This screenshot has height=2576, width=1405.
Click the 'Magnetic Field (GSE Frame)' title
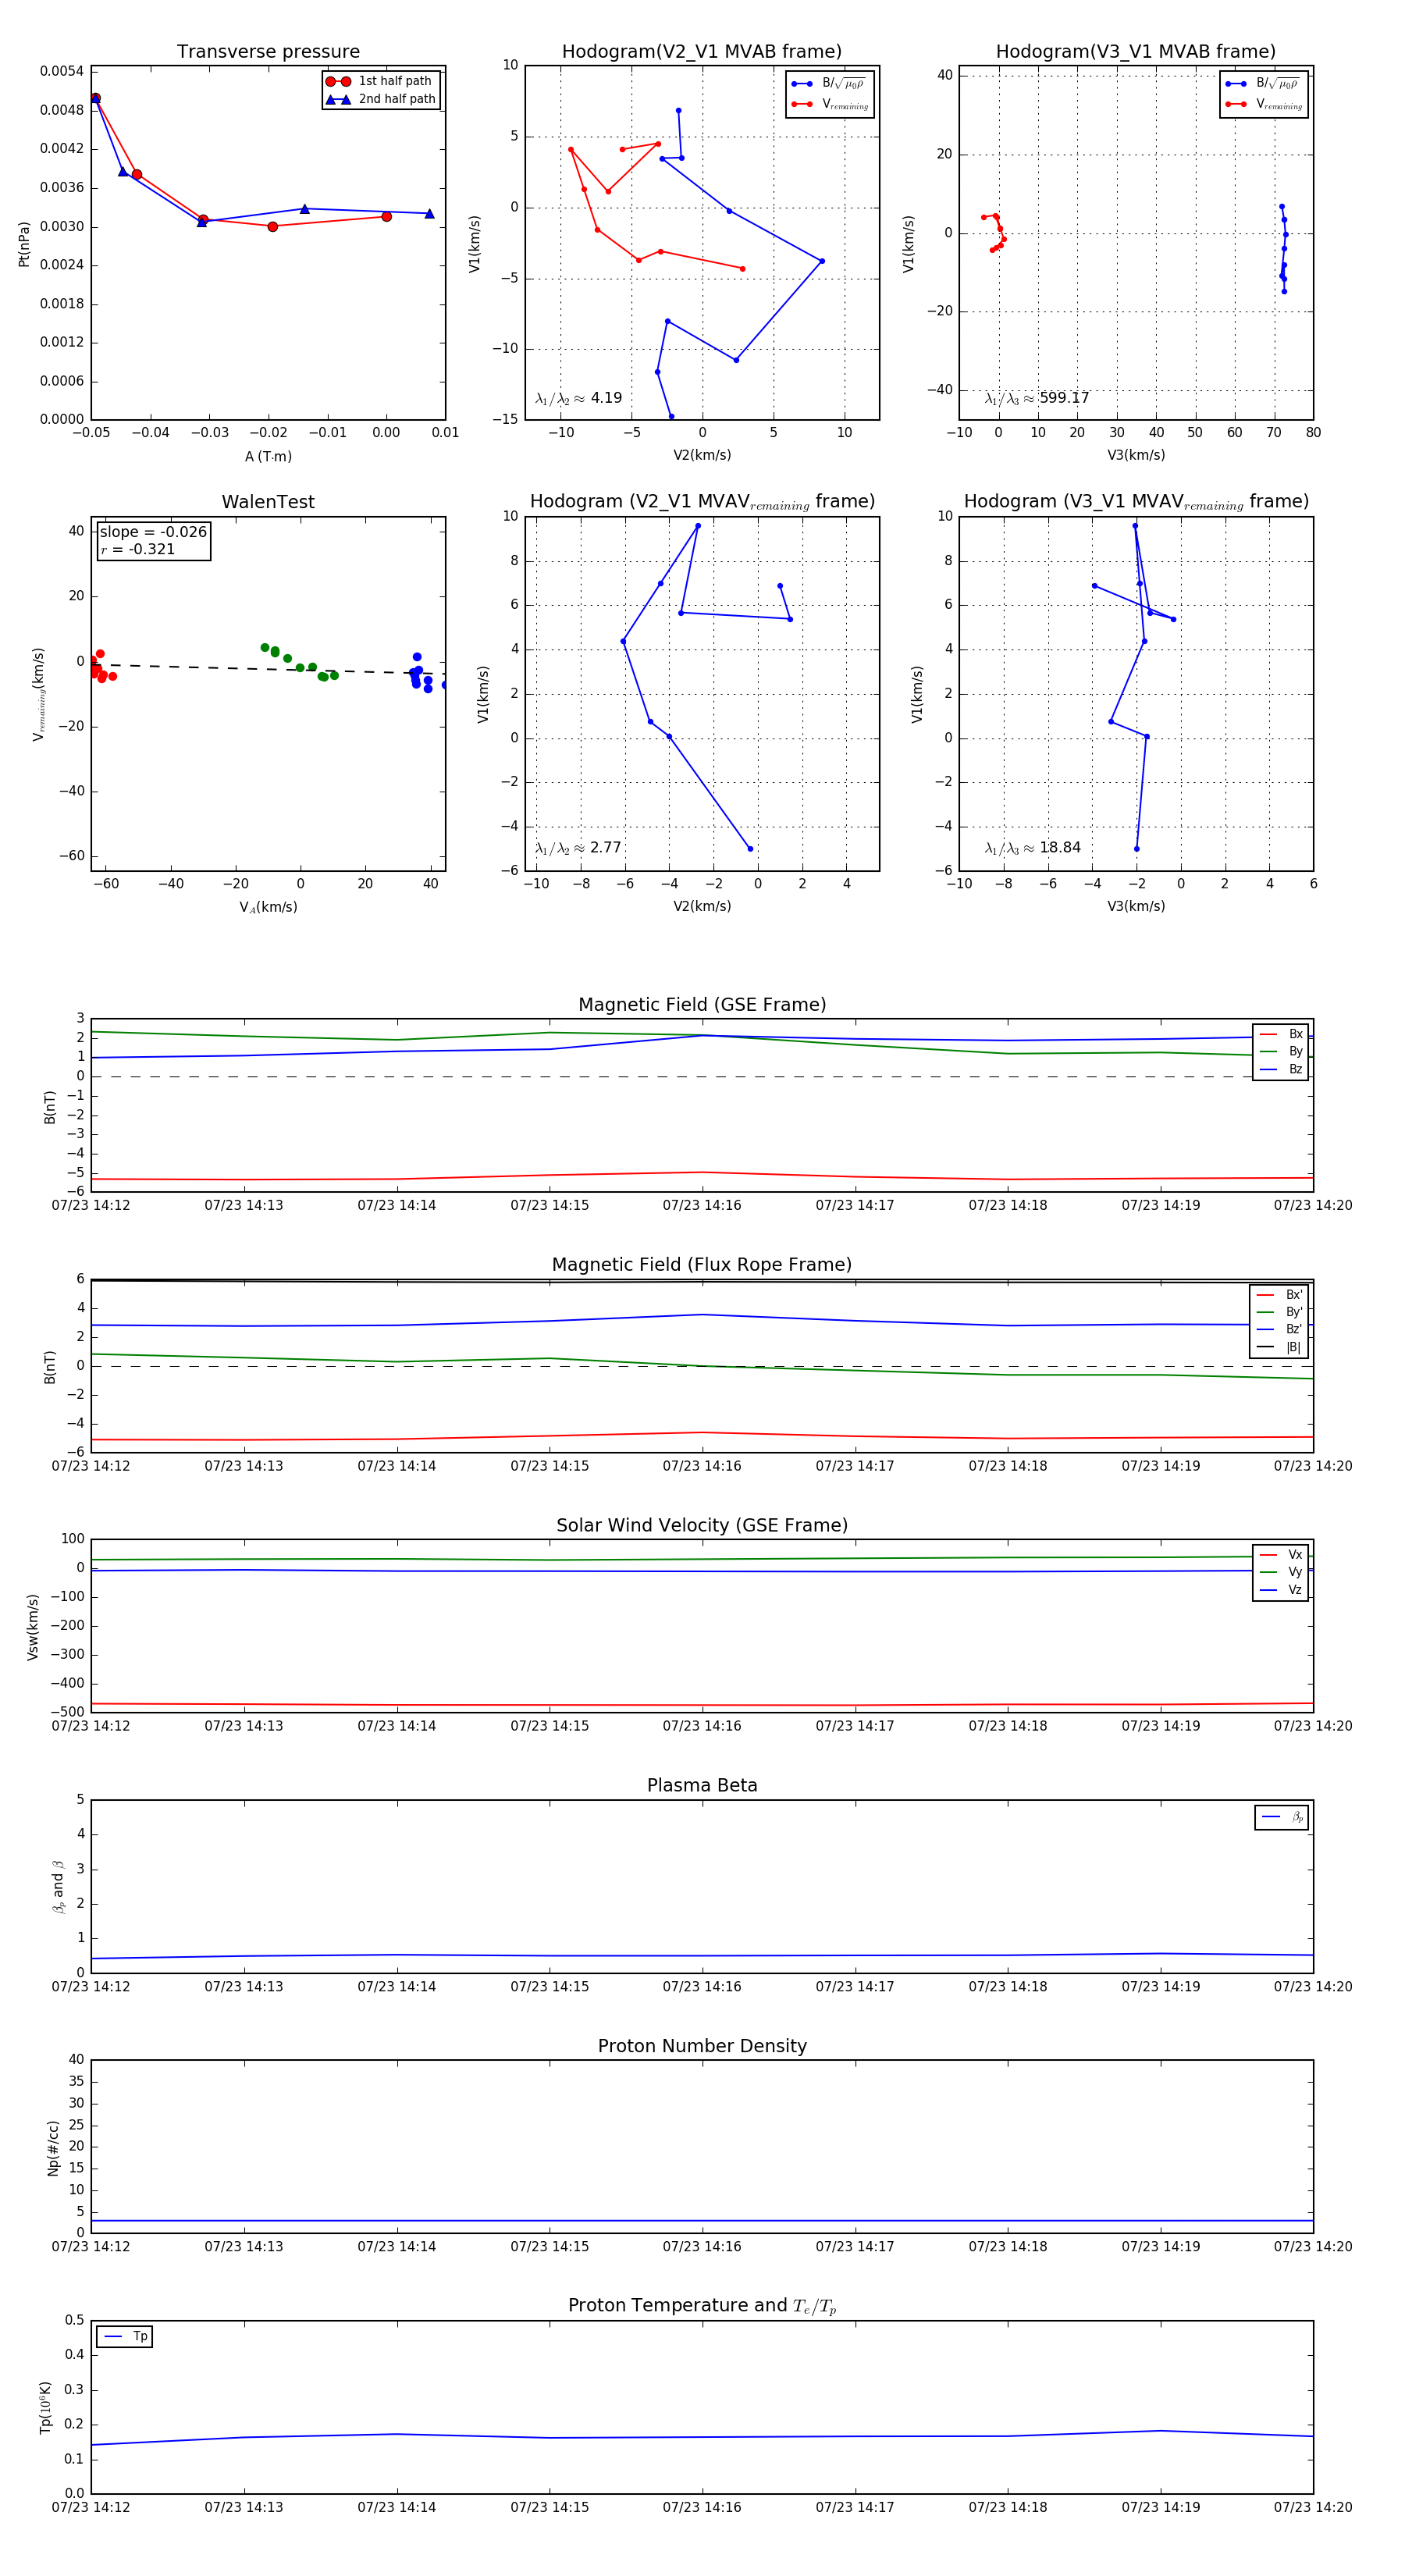(x=702, y=1005)
